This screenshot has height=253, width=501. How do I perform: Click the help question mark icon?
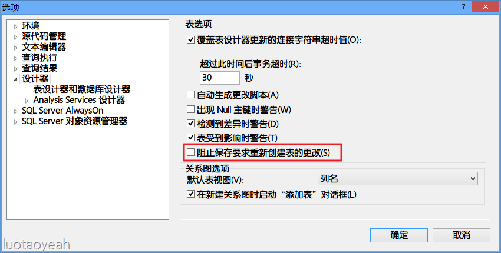tap(463, 6)
